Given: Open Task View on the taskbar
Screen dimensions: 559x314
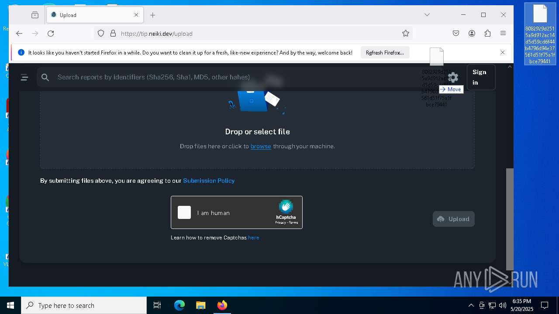Looking at the screenshot, I should coord(157,305).
